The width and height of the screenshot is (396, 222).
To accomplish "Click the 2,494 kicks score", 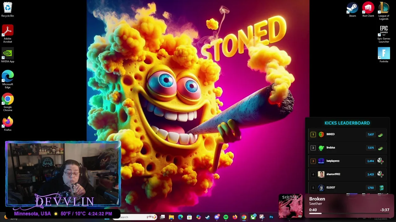I will tap(371, 161).
